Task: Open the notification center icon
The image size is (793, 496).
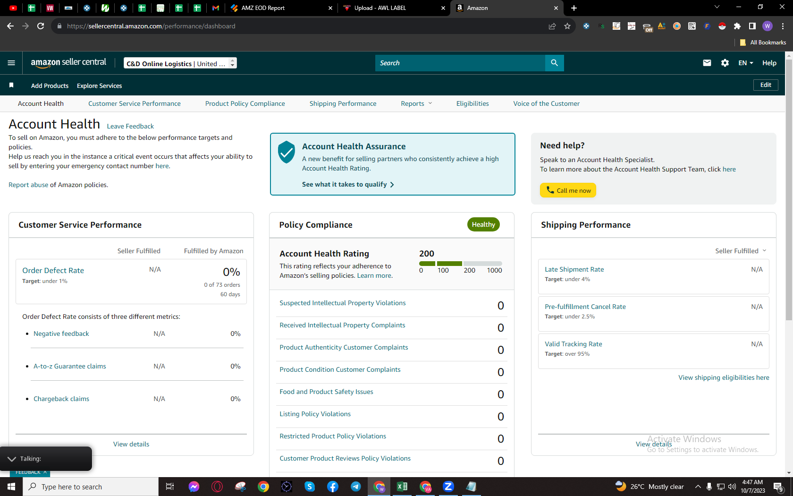Action: pos(779,487)
